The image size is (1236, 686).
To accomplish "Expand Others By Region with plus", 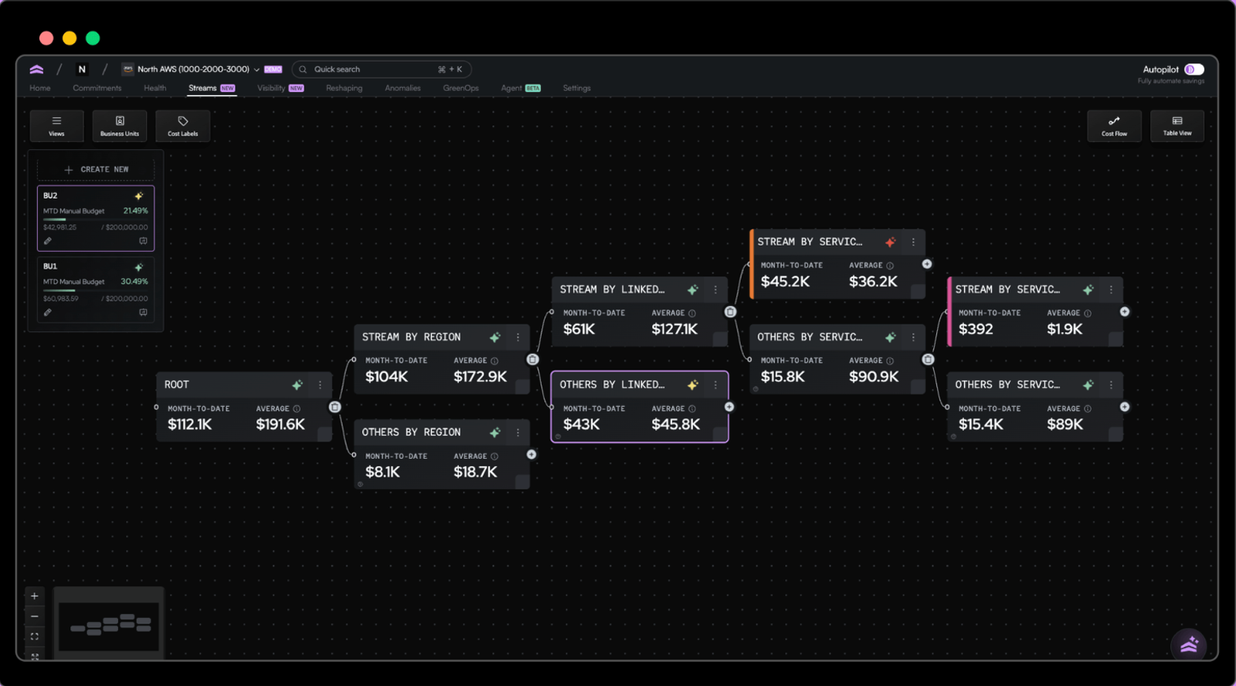I will (531, 454).
